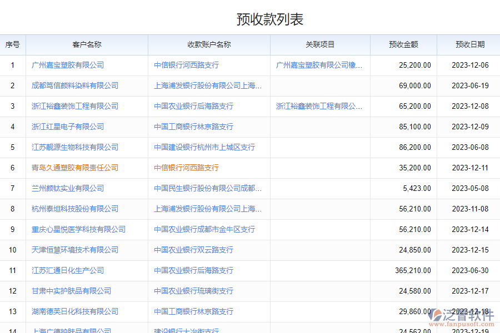The height and width of the screenshot is (333, 500).
Task: Click customer 浙江裕鑫装饰工程有限公司
Action: [75, 106]
